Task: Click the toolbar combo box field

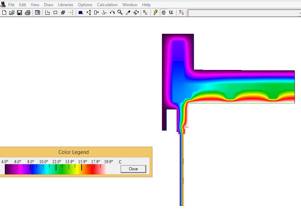Action: [244, 13]
